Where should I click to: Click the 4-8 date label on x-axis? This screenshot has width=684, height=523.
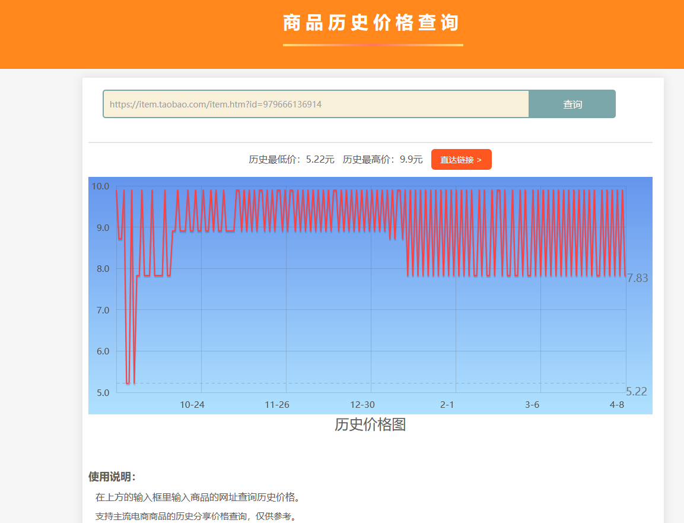pyautogui.click(x=617, y=405)
